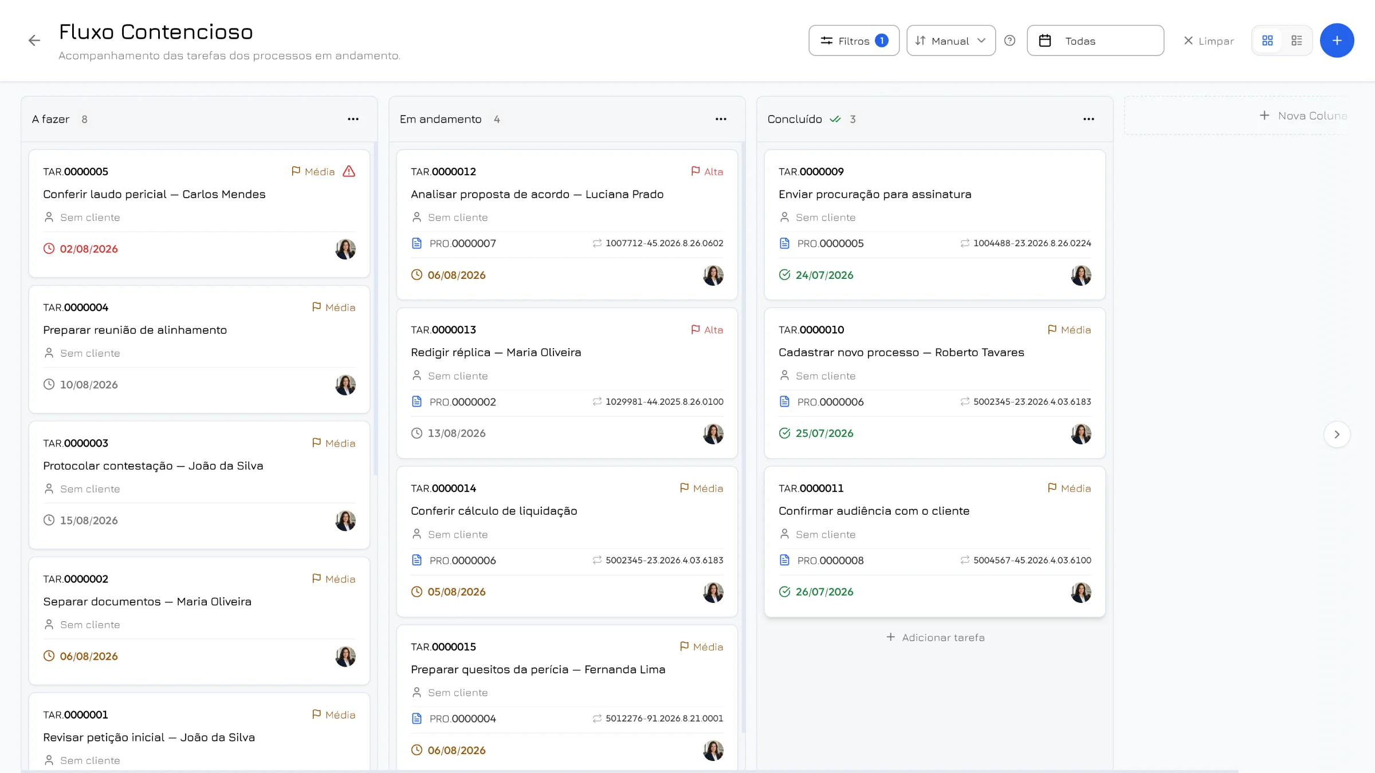Click assignee avatar on TAR.0000005 card
Screen dimensions: 1375x773
(x=345, y=249)
